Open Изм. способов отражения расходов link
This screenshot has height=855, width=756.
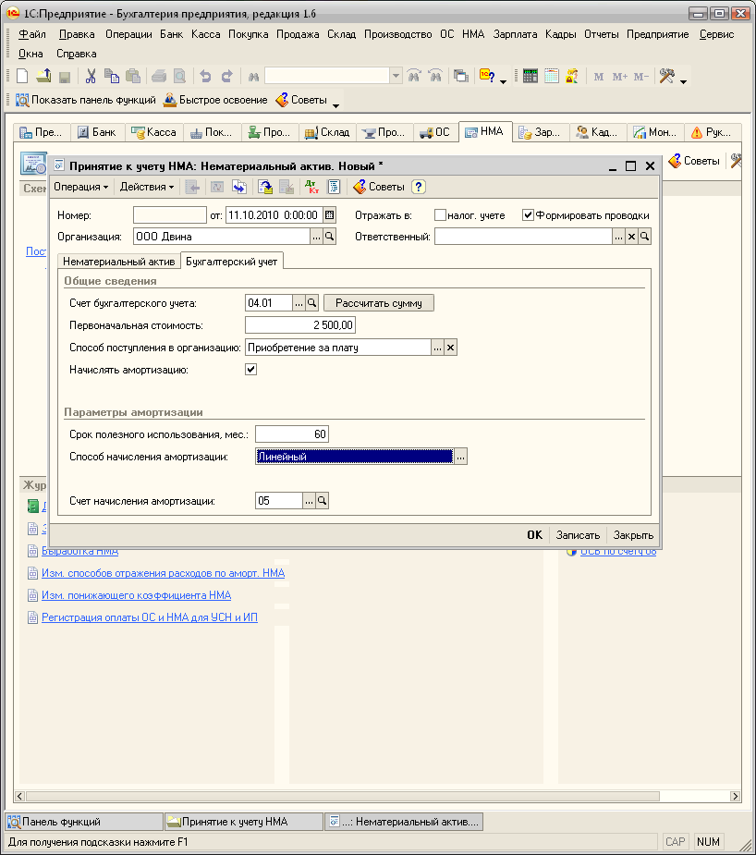tap(163, 573)
